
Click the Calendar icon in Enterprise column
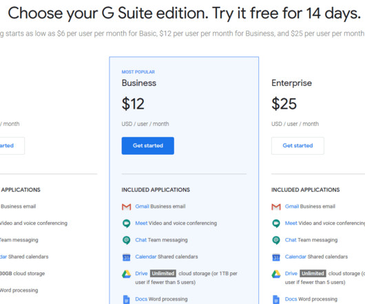coord(276,257)
